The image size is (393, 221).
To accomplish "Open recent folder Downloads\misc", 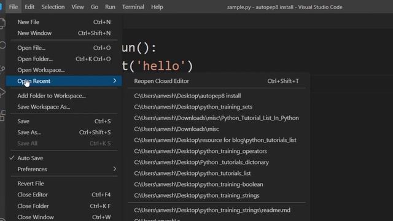I will (217, 129).
